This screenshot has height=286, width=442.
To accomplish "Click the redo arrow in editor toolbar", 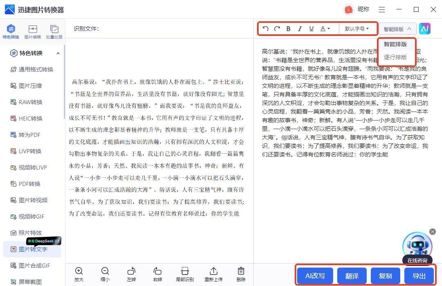I will 277,29.
